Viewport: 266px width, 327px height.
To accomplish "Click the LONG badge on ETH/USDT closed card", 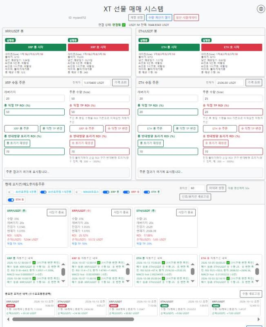I will [165, 306].
